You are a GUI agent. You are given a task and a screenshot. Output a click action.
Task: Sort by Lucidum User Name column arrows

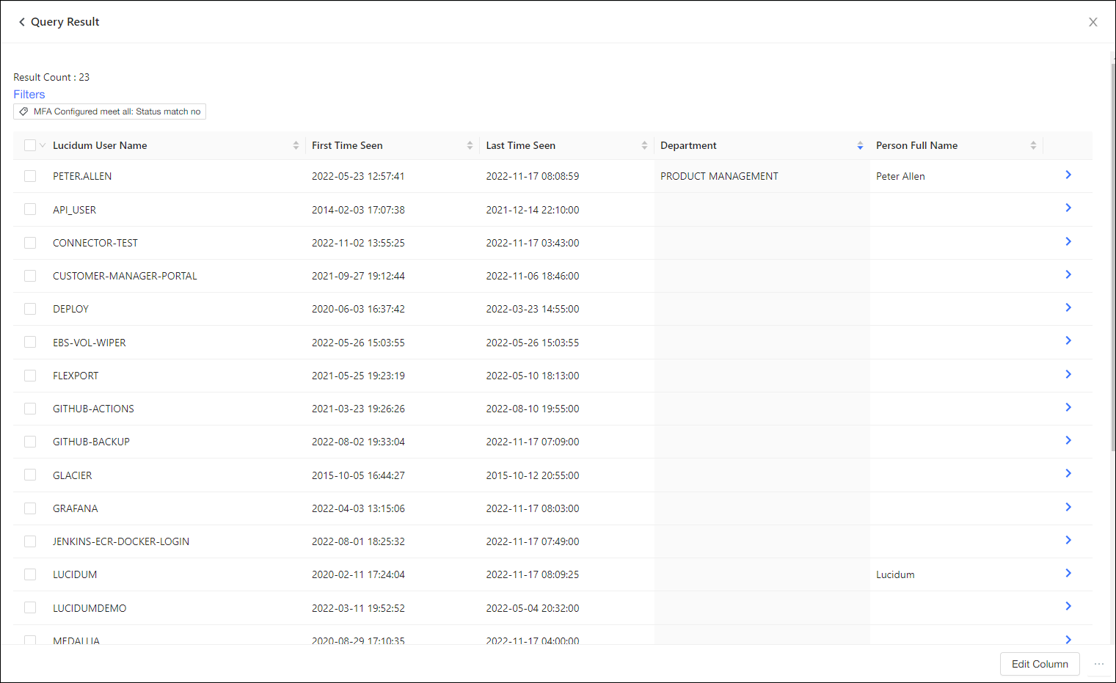point(296,145)
